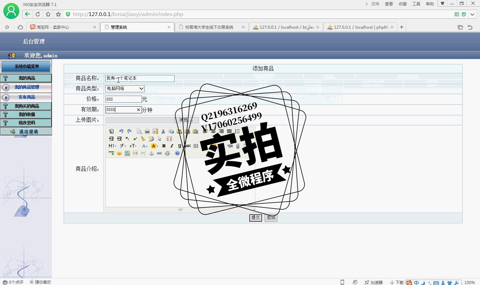
Task: Copy selection using editor copy icon
Action: (x=171, y=131)
